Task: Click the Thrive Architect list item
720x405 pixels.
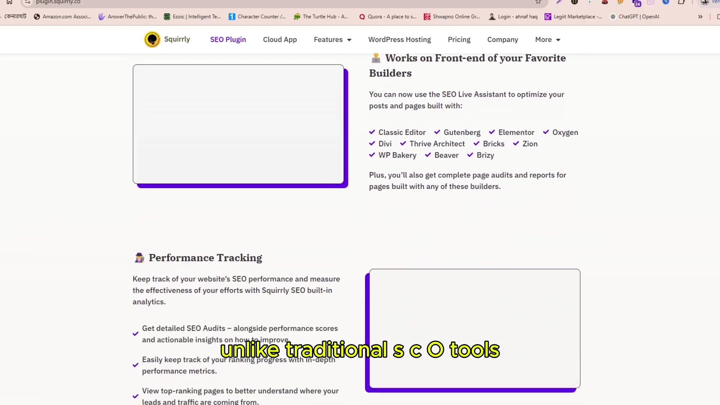Action: [x=432, y=144]
